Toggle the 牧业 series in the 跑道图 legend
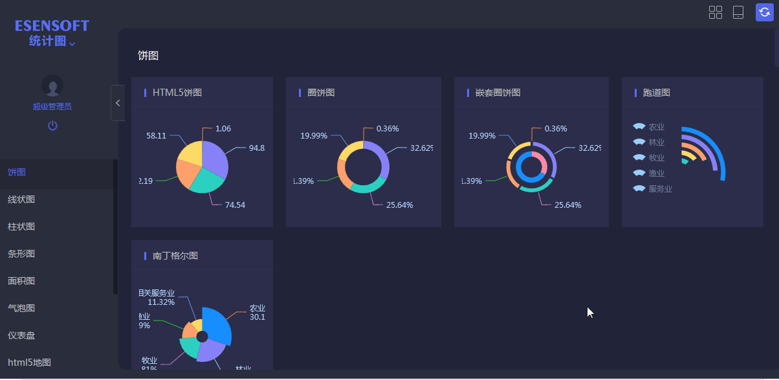This screenshot has height=380, width=779. click(x=648, y=157)
